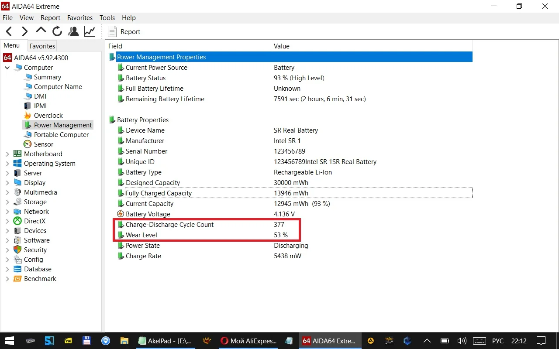Screen dimensions: 559x349
Task: Select AIDA64 v5.92.4300 root node
Action: [41, 58]
